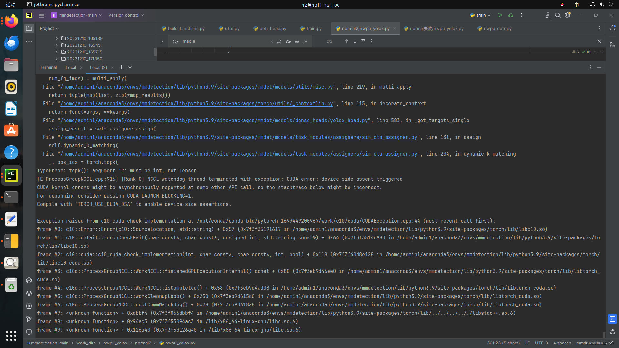Open sim_ota_assigner.py line 204 link
This screenshot has width=619, height=348.
coord(239,154)
